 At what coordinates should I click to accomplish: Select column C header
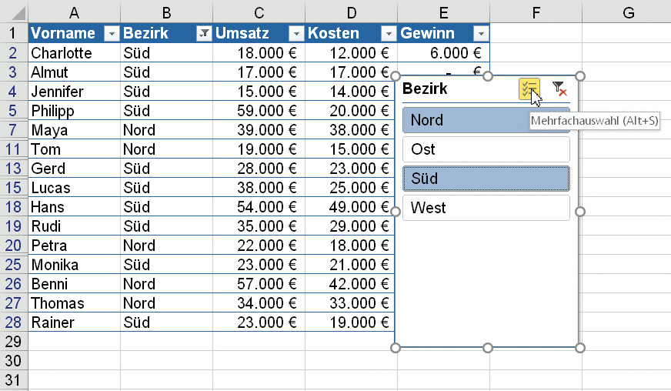(259, 12)
